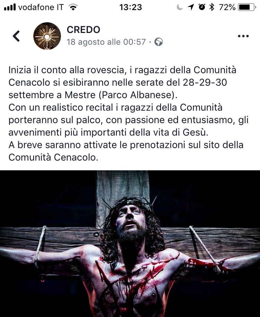The image size is (260, 317).
Task: Open the crucifixion photo attachment
Action: [x=130, y=243]
